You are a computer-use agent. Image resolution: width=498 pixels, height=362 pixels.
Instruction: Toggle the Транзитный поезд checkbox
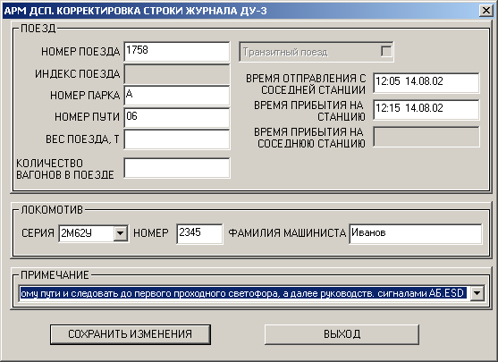(386, 52)
